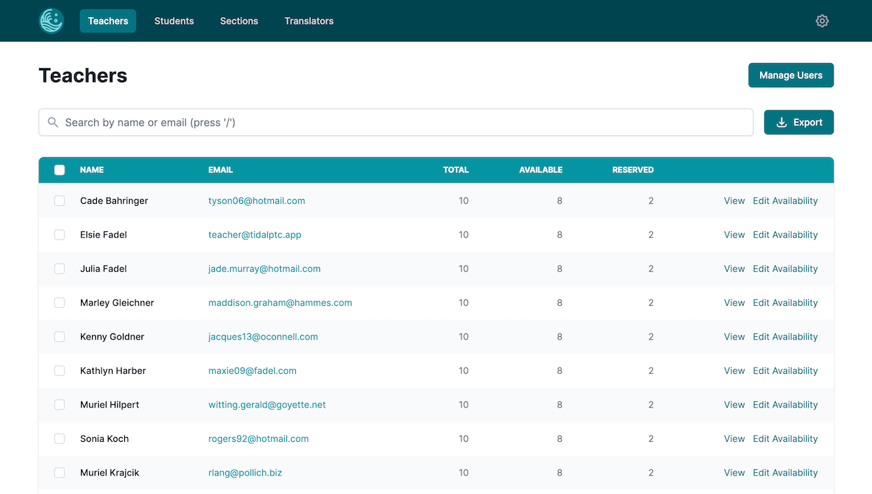Screen dimensions: 872x494
Task: View Marley Gleichner's record
Action: tap(734, 303)
